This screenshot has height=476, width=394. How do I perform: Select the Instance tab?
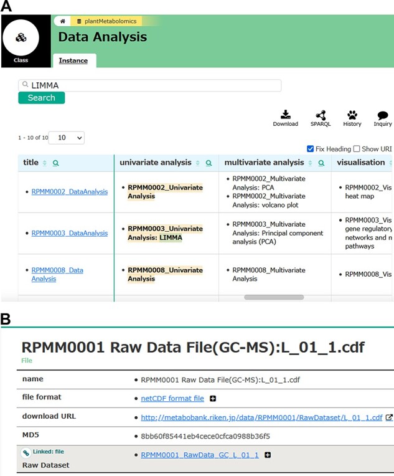(x=73, y=60)
